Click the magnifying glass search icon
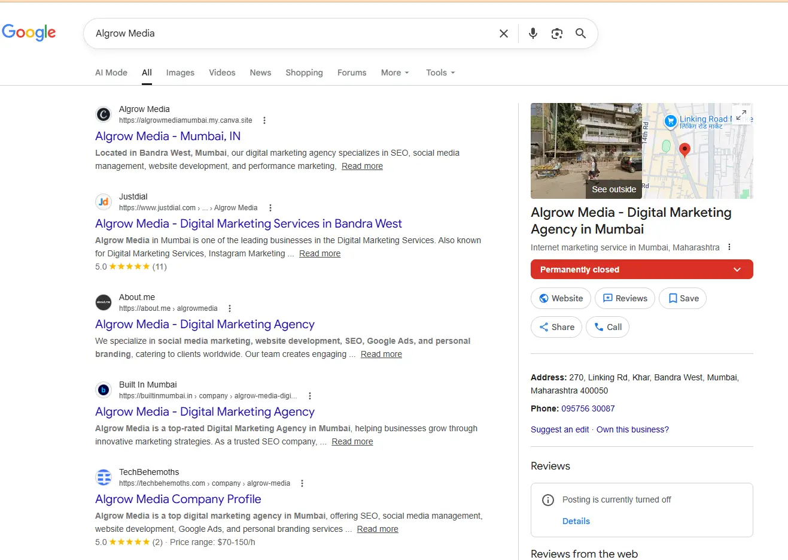788x560 pixels. [x=580, y=34]
